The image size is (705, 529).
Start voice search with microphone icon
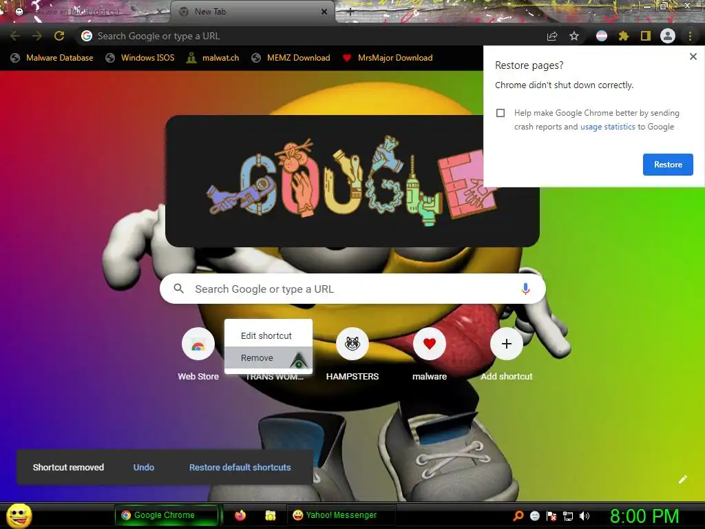pos(525,289)
